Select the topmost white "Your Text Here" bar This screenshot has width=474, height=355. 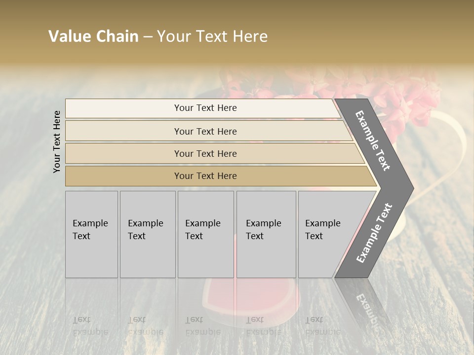pyautogui.click(x=205, y=108)
